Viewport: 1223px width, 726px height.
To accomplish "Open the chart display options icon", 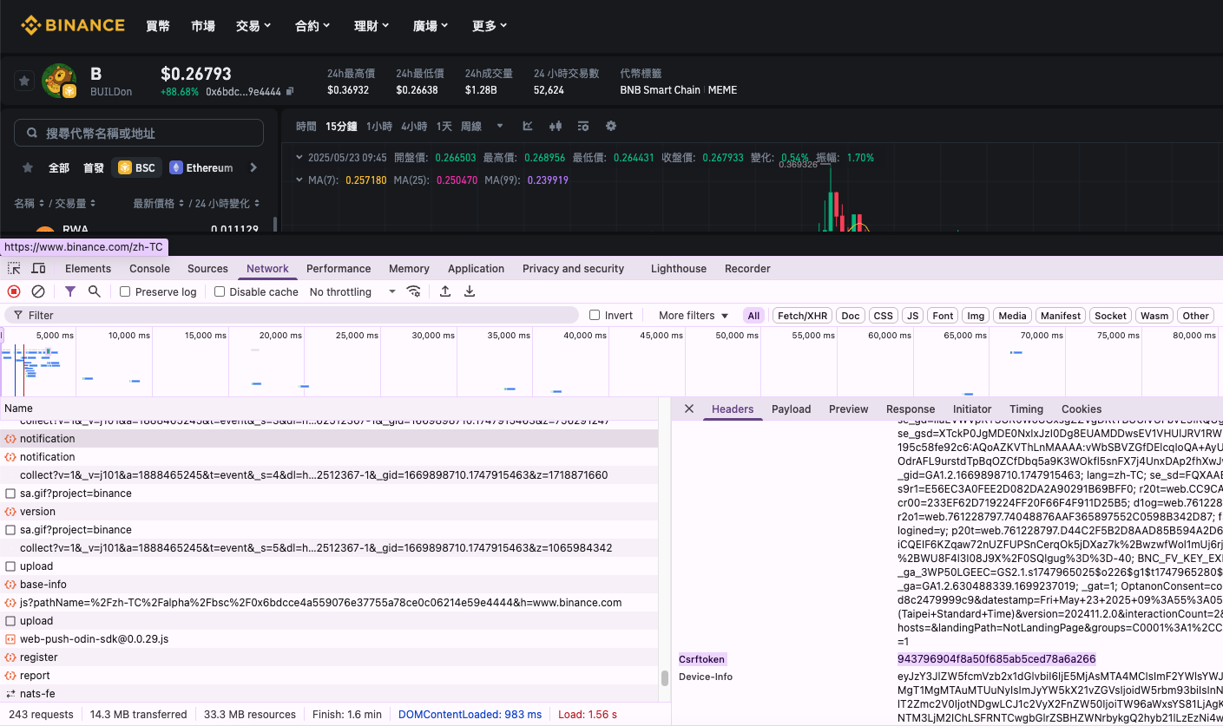I will click(x=583, y=126).
